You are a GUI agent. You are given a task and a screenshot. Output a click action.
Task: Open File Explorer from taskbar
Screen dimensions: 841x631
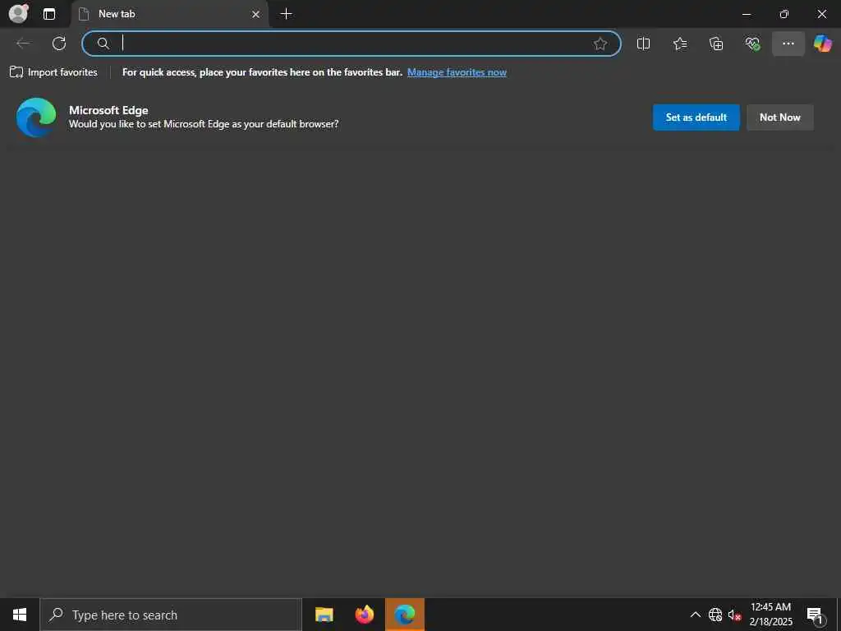tap(324, 615)
